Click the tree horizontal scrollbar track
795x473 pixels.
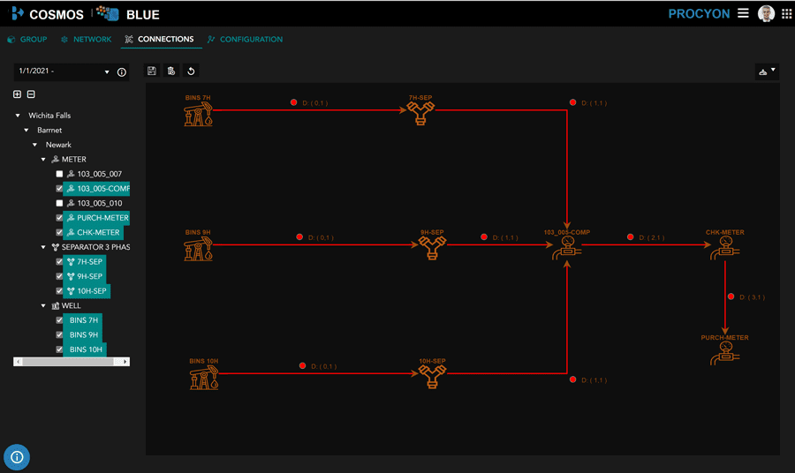pyautogui.click(x=72, y=362)
